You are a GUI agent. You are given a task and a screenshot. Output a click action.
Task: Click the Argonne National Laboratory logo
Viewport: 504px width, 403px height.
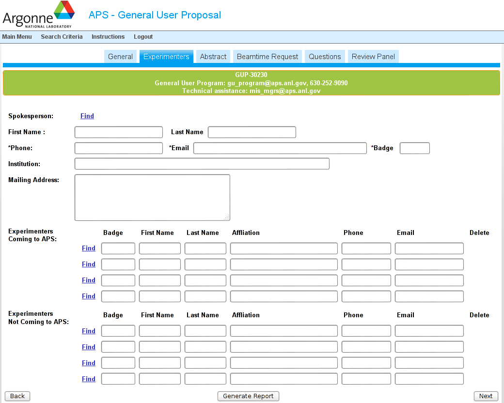(39, 15)
